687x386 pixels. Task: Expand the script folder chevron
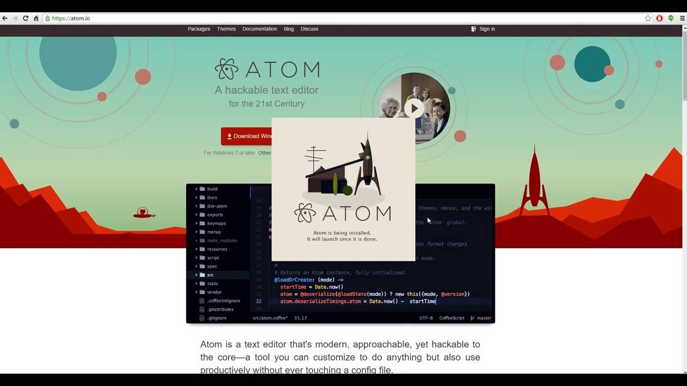pos(196,257)
